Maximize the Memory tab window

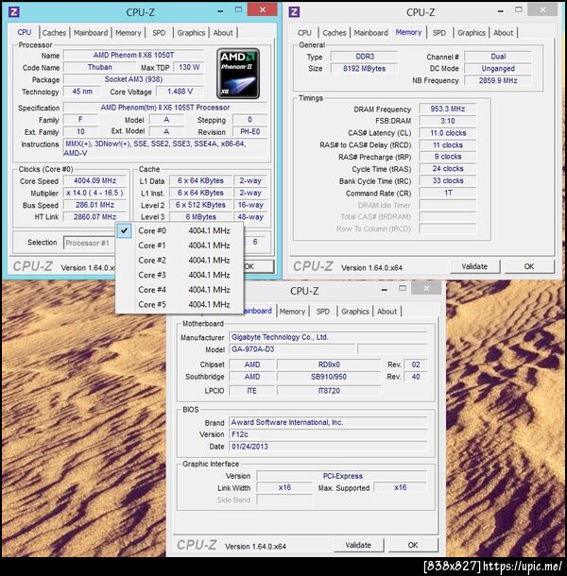519,10
